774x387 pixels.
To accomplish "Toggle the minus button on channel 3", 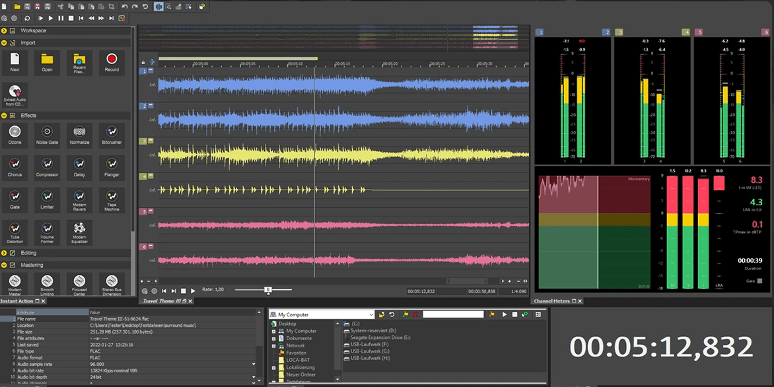I will (151, 141).
